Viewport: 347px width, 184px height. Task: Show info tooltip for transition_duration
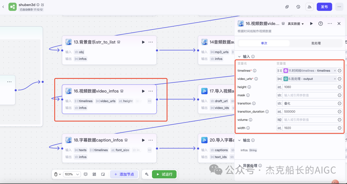tap(267, 112)
